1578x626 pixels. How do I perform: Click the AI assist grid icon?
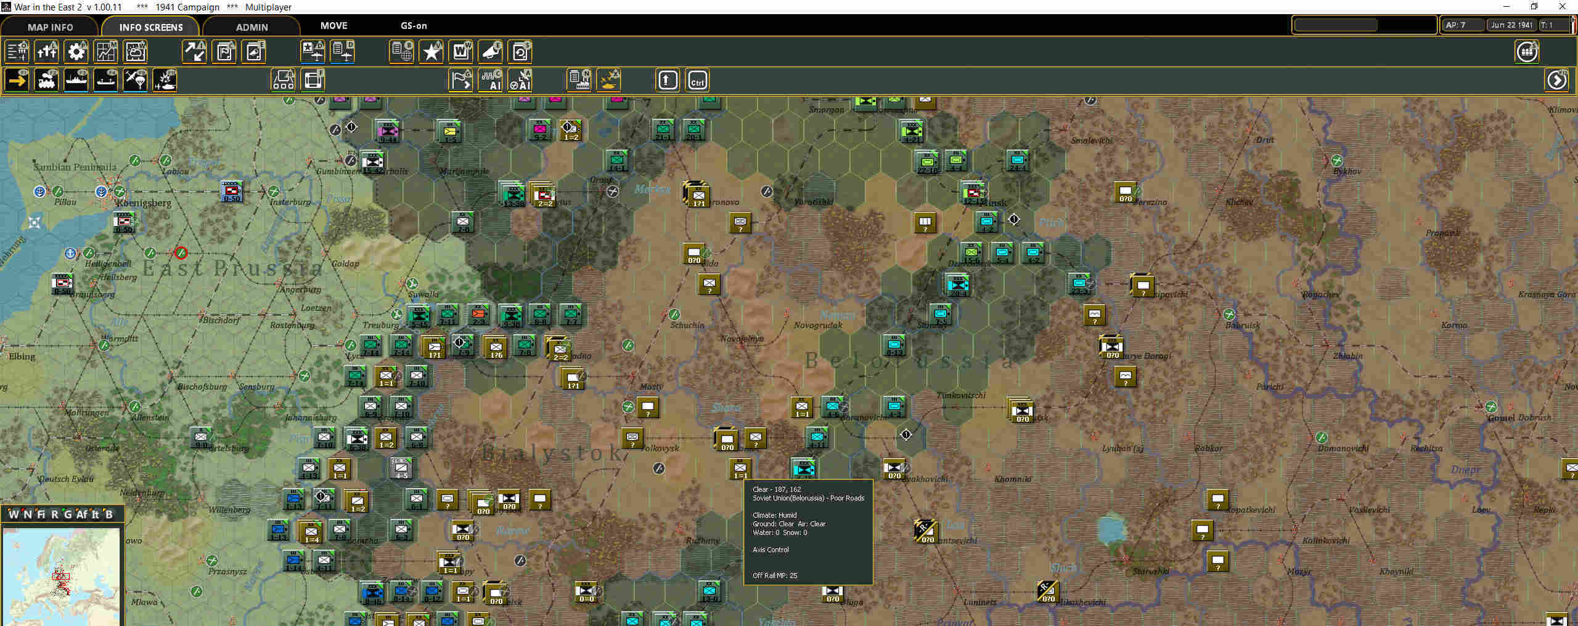click(x=490, y=81)
